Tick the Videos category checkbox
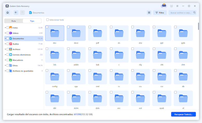Screen dimensions: 202x123 pos(8,33)
